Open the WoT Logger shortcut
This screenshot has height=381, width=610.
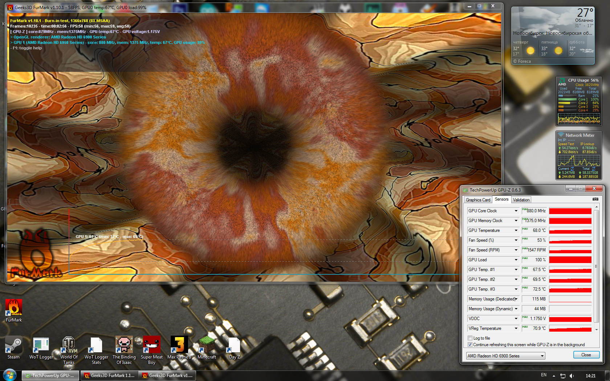41,348
